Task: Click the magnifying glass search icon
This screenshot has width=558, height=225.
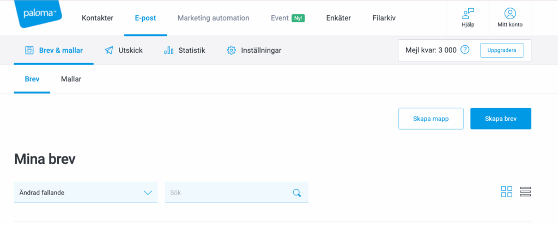Action: (297, 192)
